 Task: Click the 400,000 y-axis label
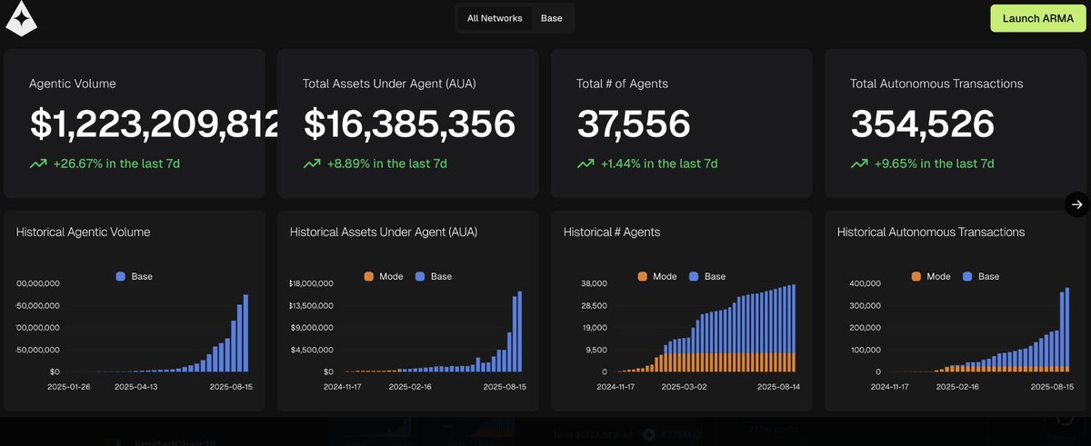click(865, 284)
